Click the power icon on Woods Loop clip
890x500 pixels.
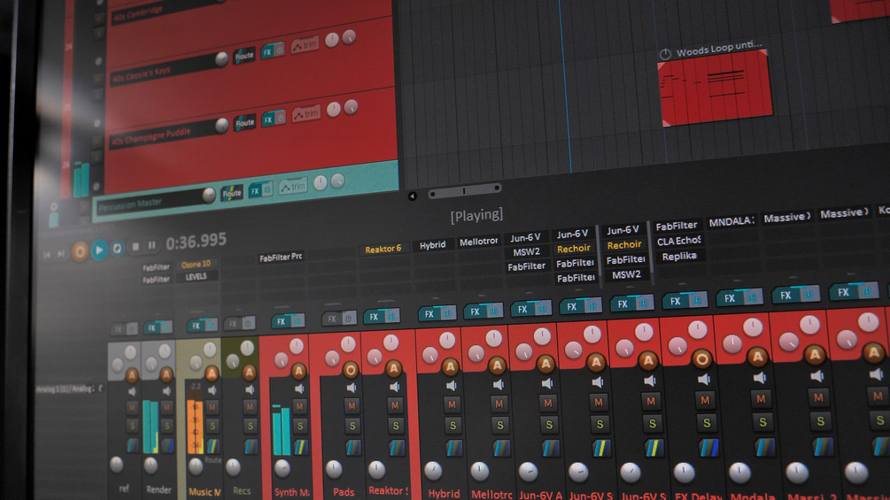click(x=665, y=54)
